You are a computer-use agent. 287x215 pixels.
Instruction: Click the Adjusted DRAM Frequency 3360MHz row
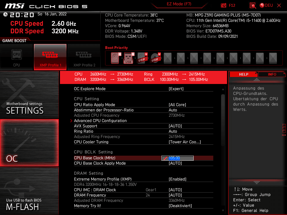click(x=143, y=200)
